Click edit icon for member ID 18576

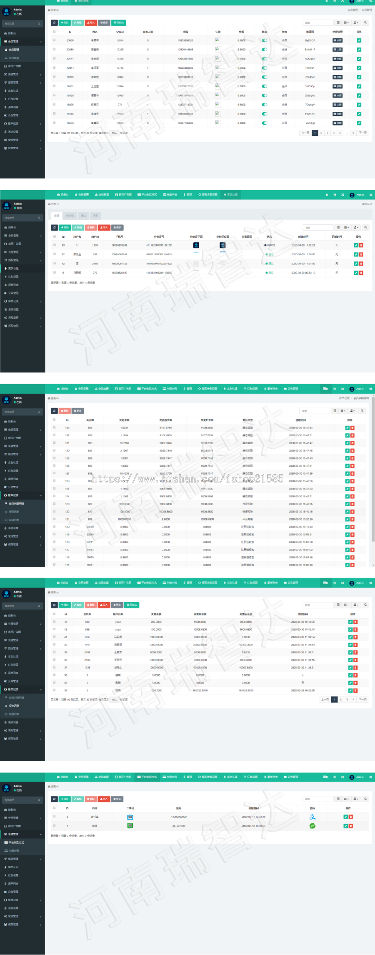pos(359,123)
